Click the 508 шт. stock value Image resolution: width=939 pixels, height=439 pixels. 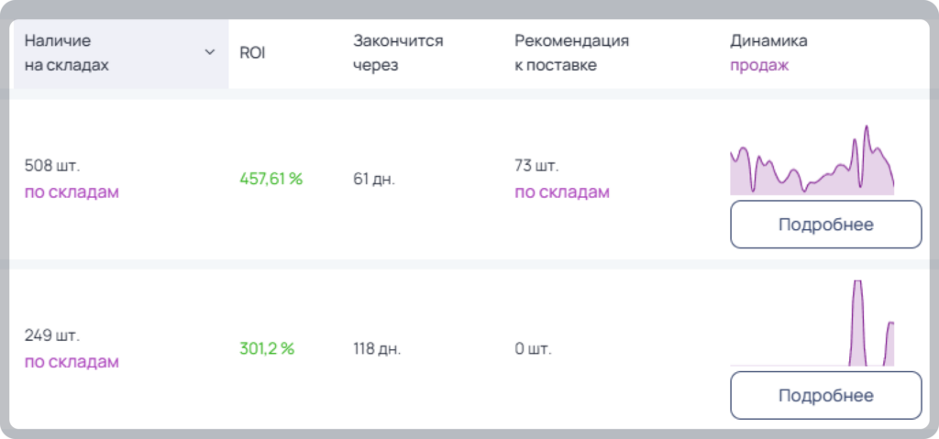tap(51, 165)
